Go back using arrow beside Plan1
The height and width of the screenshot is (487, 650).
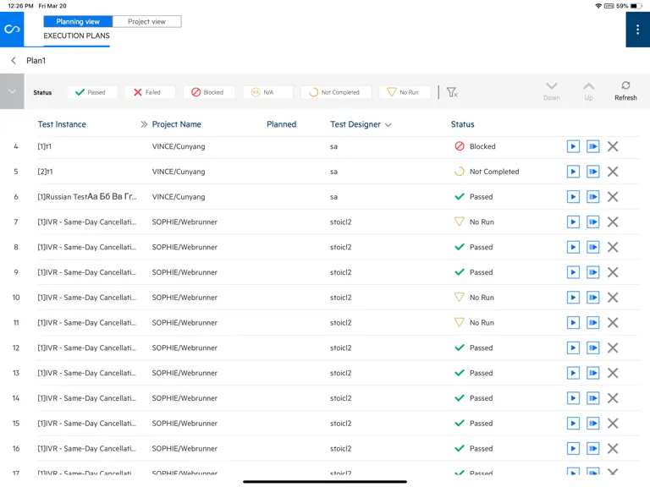(14, 61)
